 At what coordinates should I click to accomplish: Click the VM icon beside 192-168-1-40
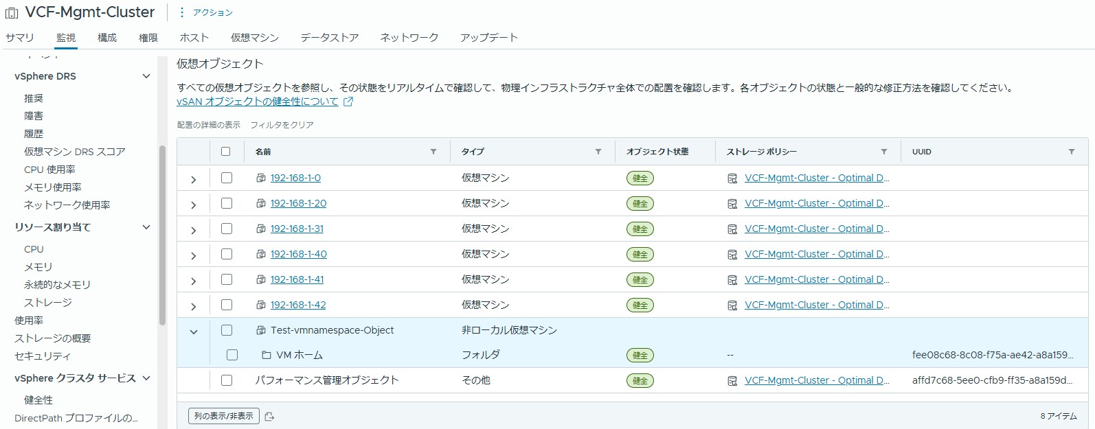(261, 254)
